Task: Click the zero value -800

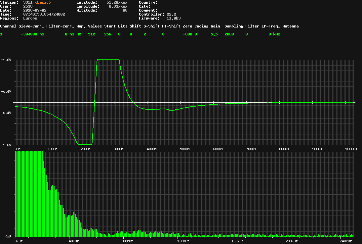Action: [187, 34]
